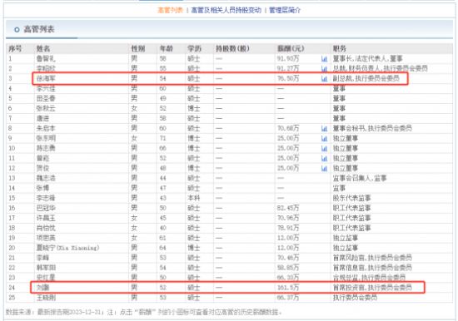This screenshot has width=458, height=321.
Task: Click the 数据来源 footnote text
Action: point(144,312)
